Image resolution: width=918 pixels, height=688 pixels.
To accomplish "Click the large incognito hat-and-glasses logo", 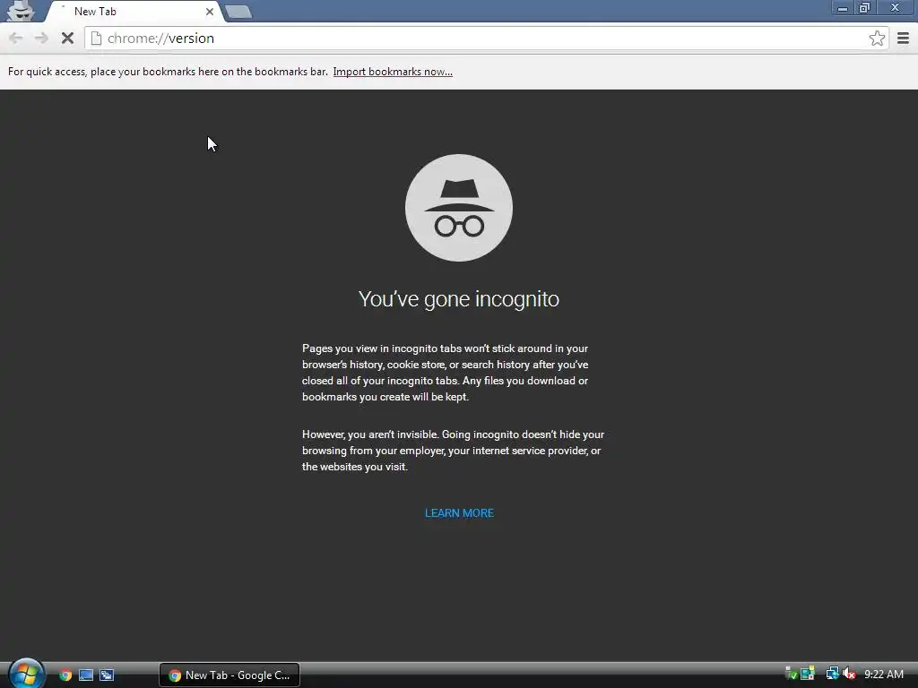I will coord(459,208).
